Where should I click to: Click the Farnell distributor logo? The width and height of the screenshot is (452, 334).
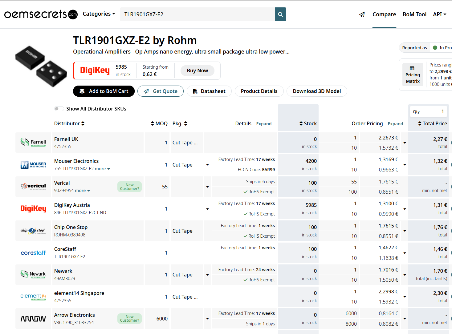click(x=33, y=142)
